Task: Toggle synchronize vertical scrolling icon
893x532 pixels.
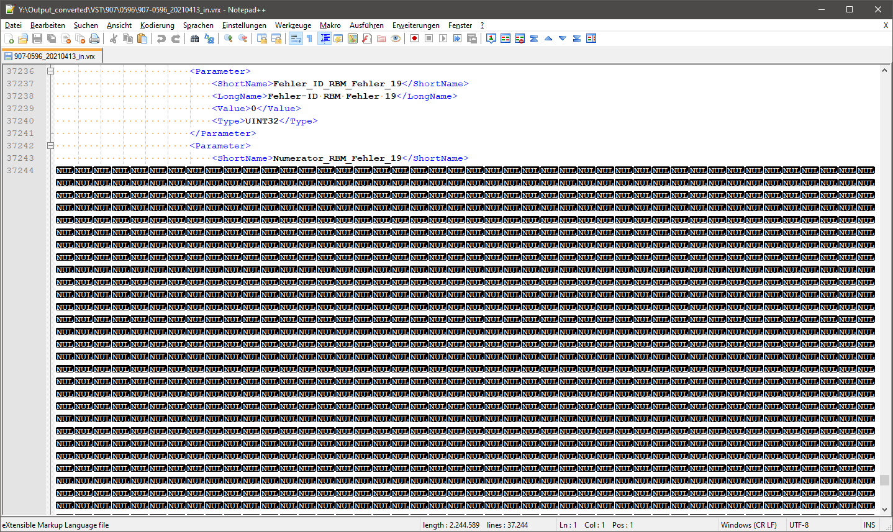Action: 262,38
